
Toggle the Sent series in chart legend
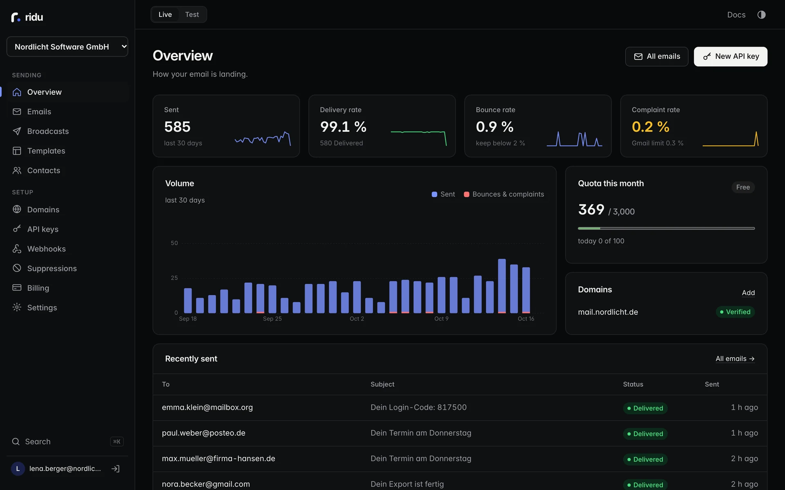click(x=443, y=194)
